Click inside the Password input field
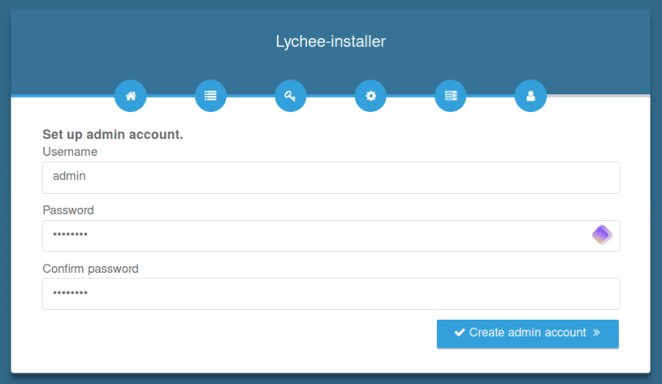Viewport: 662px width, 384px height. [x=313, y=235]
